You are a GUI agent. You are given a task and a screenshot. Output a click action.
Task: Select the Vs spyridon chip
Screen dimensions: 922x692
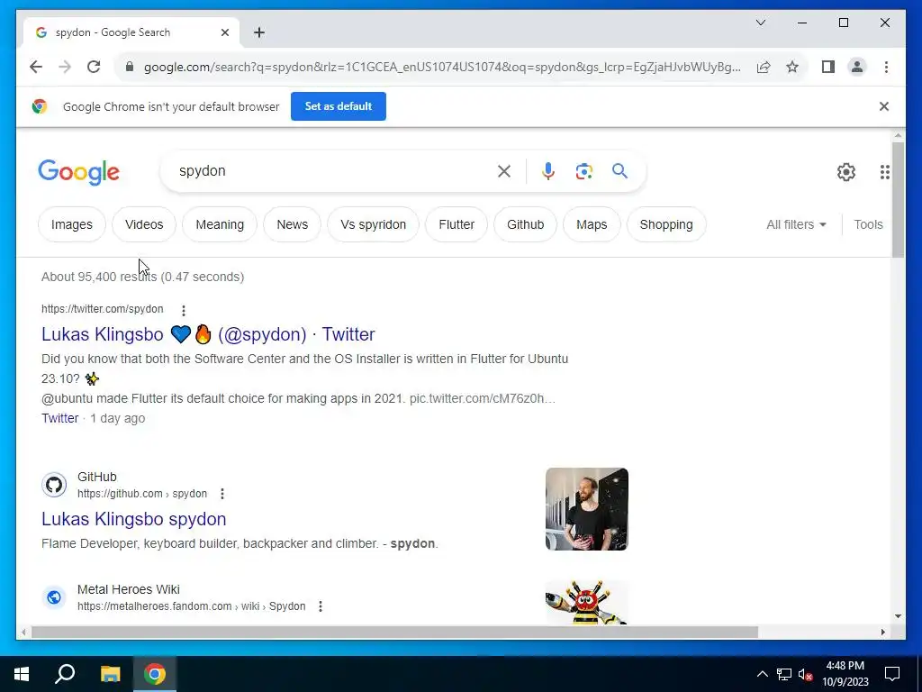click(374, 224)
